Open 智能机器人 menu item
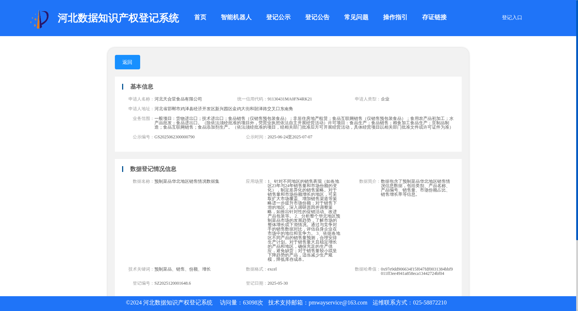 pos(236,17)
